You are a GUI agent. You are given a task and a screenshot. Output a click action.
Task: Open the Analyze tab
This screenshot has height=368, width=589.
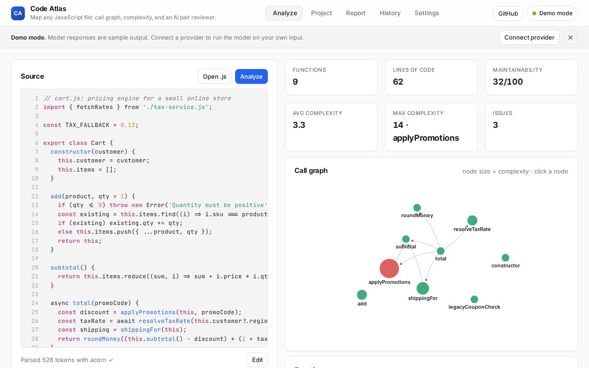point(283,13)
